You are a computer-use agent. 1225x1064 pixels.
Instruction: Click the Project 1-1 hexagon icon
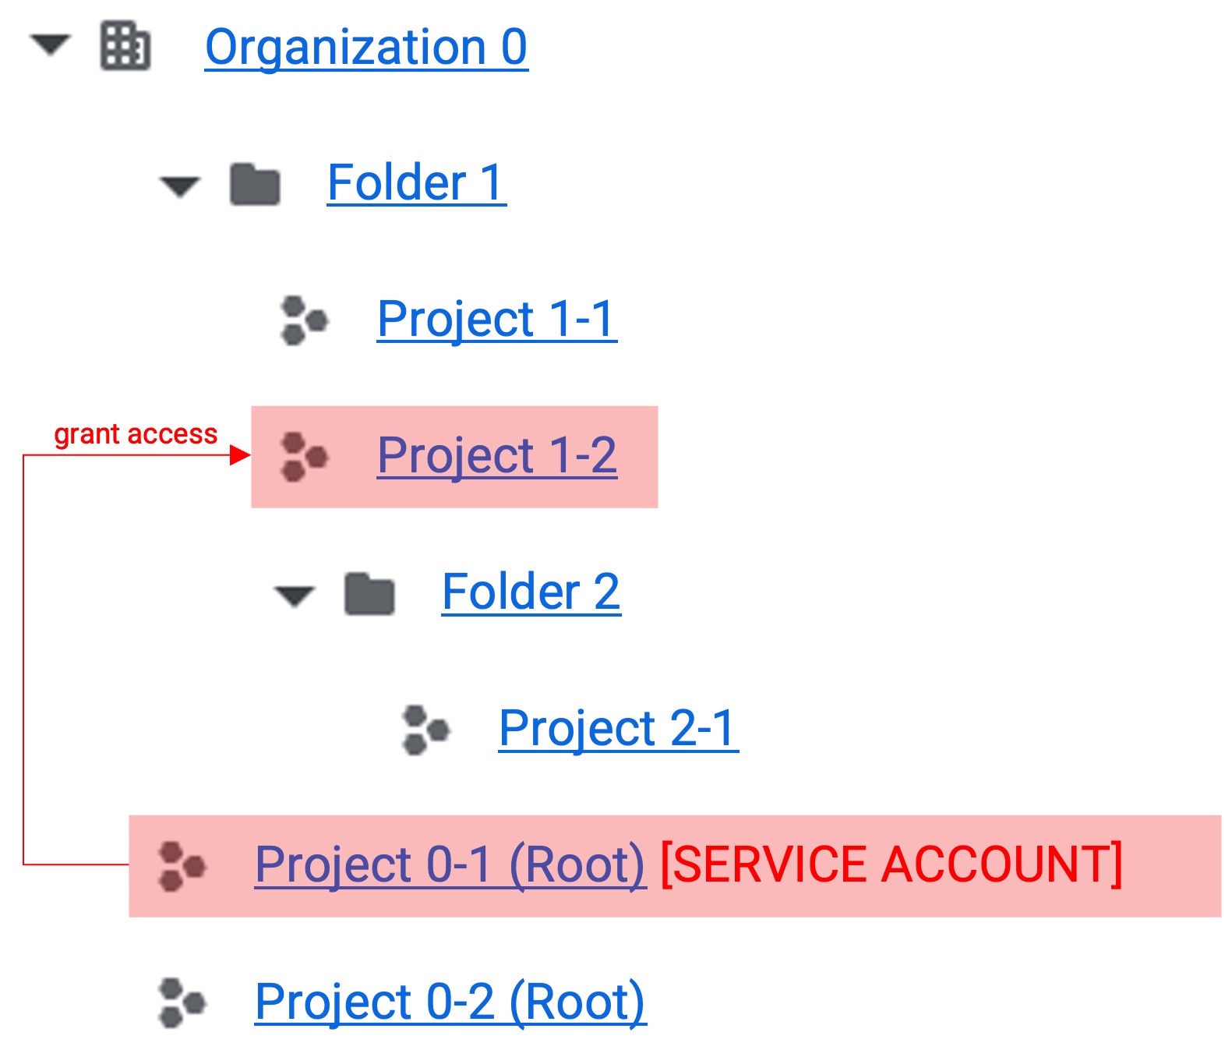pyautogui.click(x=304, y=320)
